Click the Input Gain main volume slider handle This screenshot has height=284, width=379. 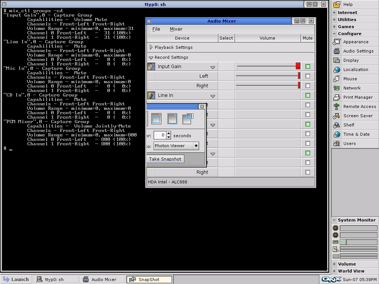coord(298,66)
